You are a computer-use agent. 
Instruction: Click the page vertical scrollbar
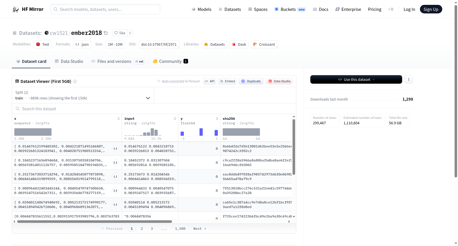tap(456, 91)
